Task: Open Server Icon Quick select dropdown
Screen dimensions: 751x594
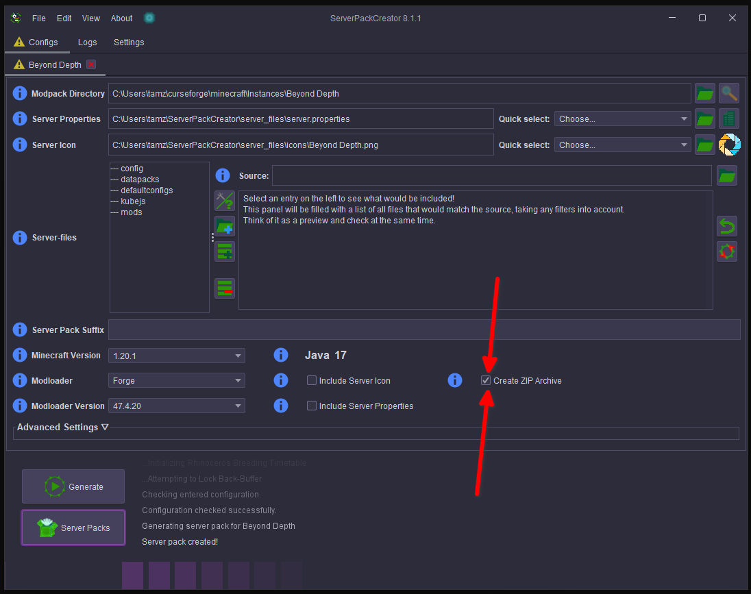Action: (622, 145)
